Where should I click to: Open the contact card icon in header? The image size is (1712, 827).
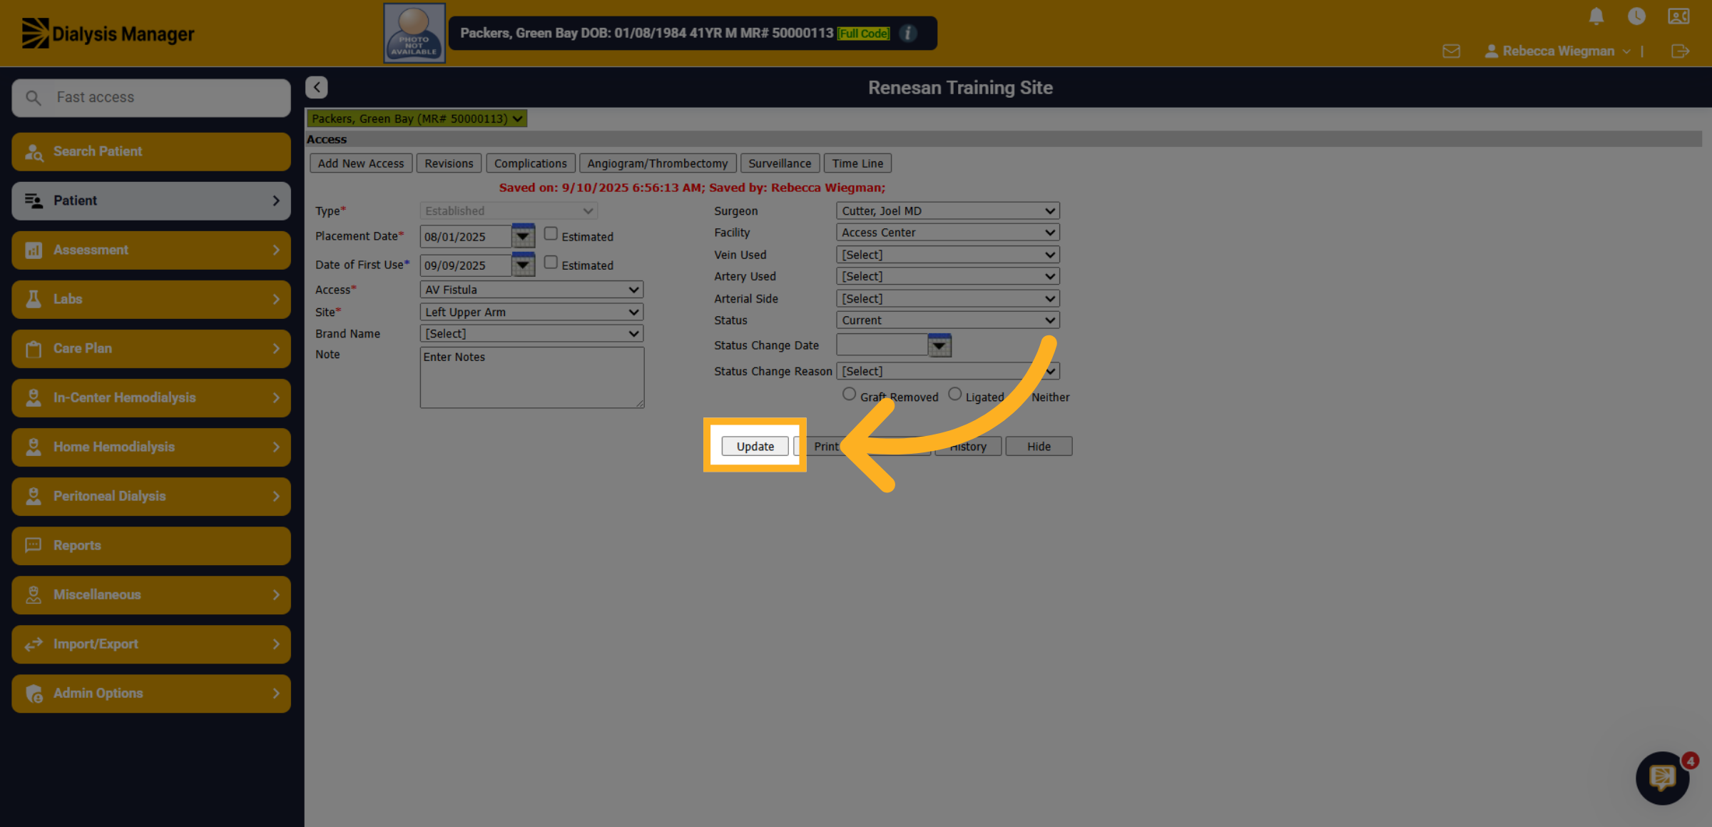point(1678,16)
